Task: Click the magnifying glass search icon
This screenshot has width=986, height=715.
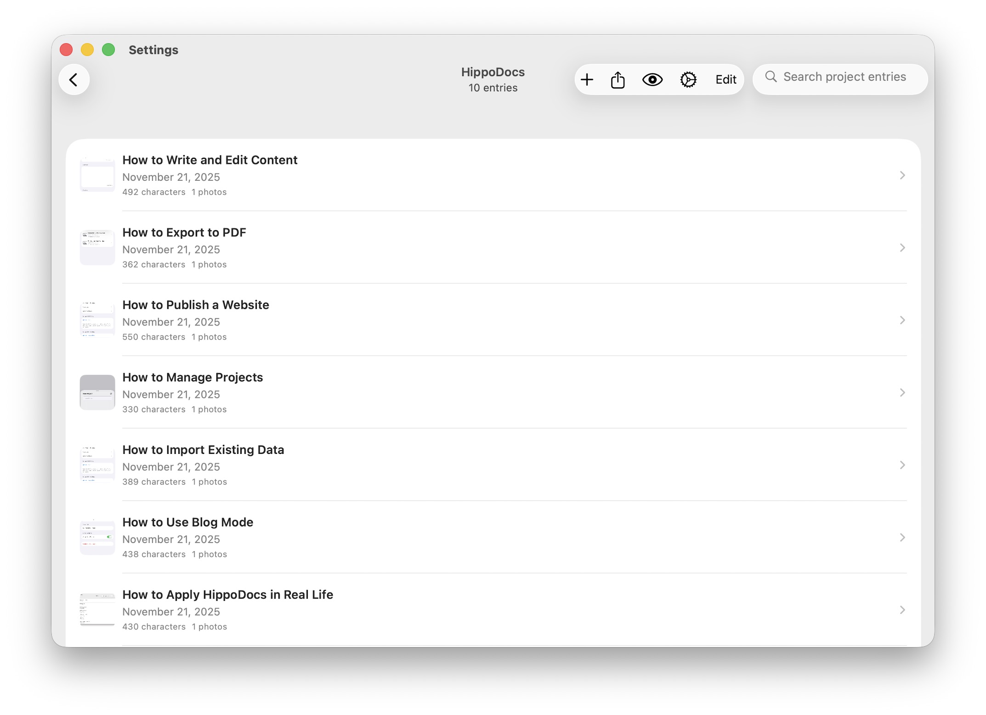Action: (x=771, y=77)
